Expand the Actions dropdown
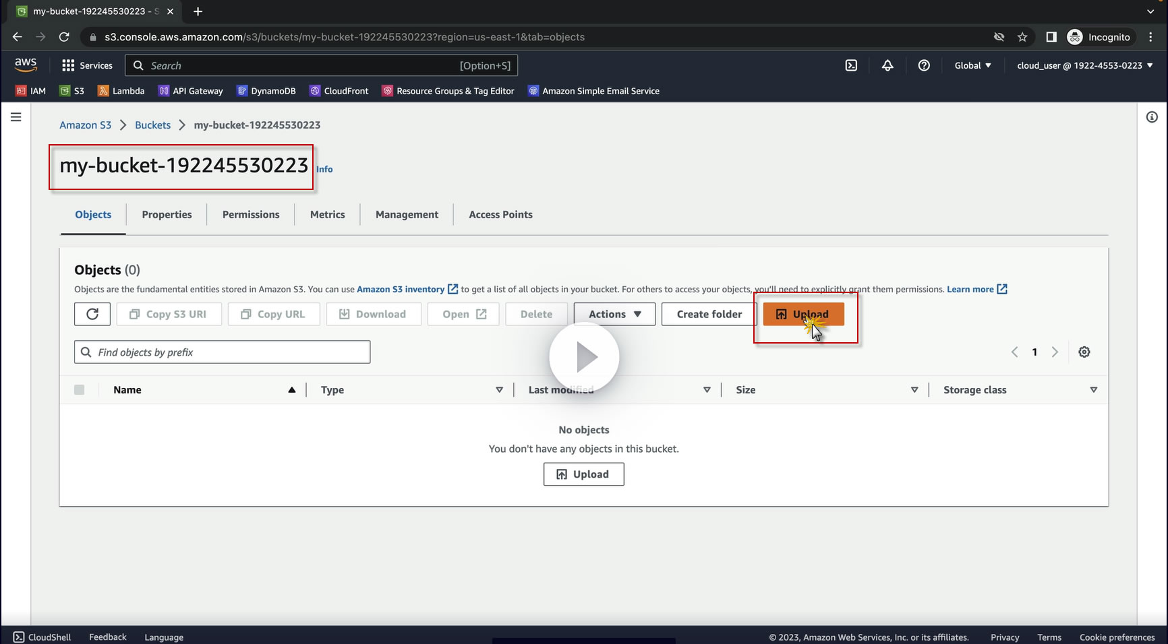Viewport: 1168px width, 644px height. tap(614, 314)
